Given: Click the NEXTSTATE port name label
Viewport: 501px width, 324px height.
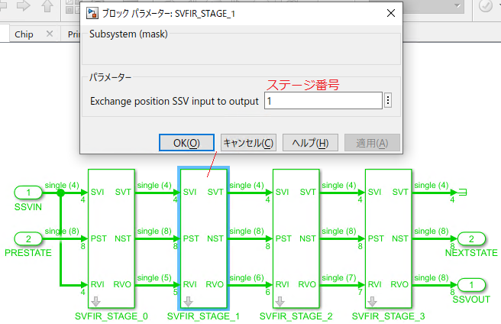Looking at the screenshot, I should click(x=471, y=253).
